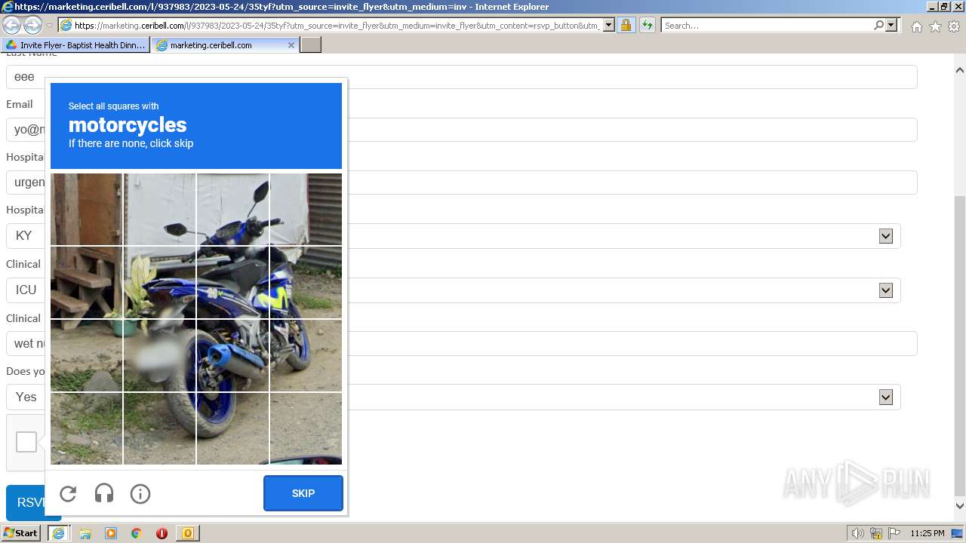Image resolution: width=966 pixels, height=543 pixels.
Task: Click the search magnifier icon
Action: [878, 25]
